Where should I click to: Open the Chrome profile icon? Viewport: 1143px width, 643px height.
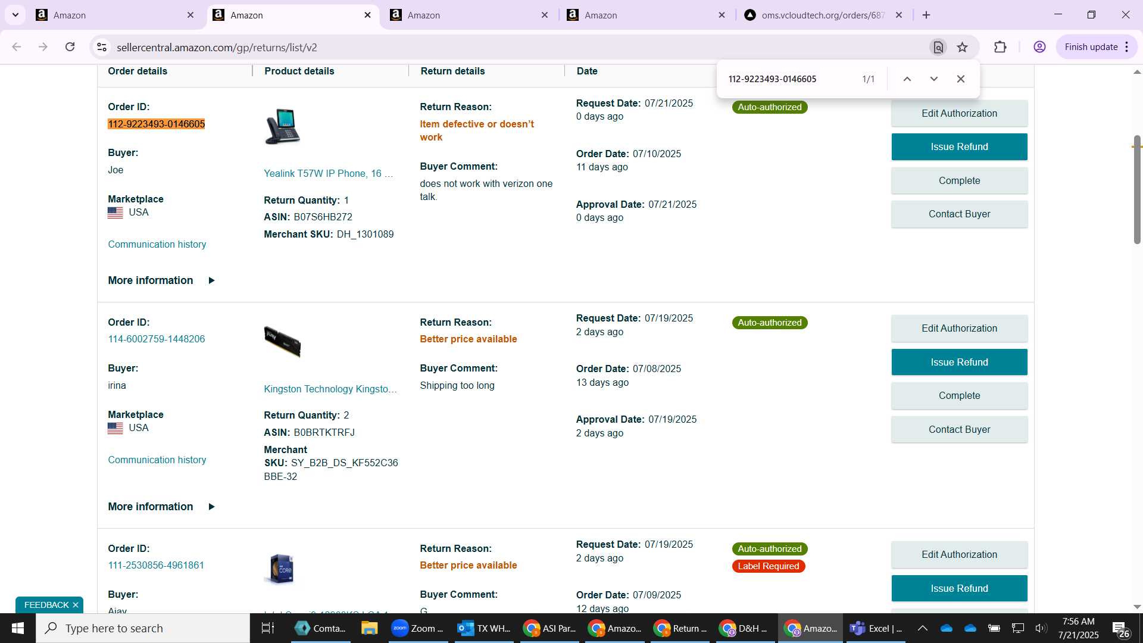(x=1039, y=47)
